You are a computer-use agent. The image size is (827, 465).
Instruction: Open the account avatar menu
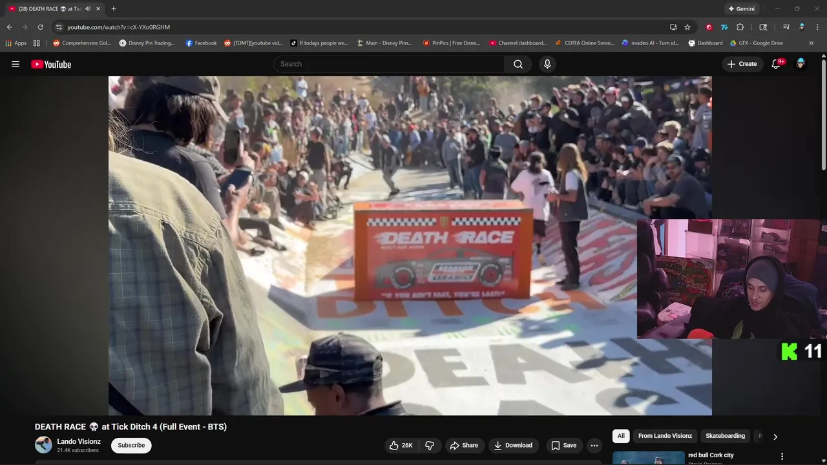[801, 64]
